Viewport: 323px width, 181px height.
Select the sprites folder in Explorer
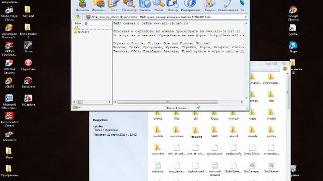pyautogui.click(x=272, y=132)
